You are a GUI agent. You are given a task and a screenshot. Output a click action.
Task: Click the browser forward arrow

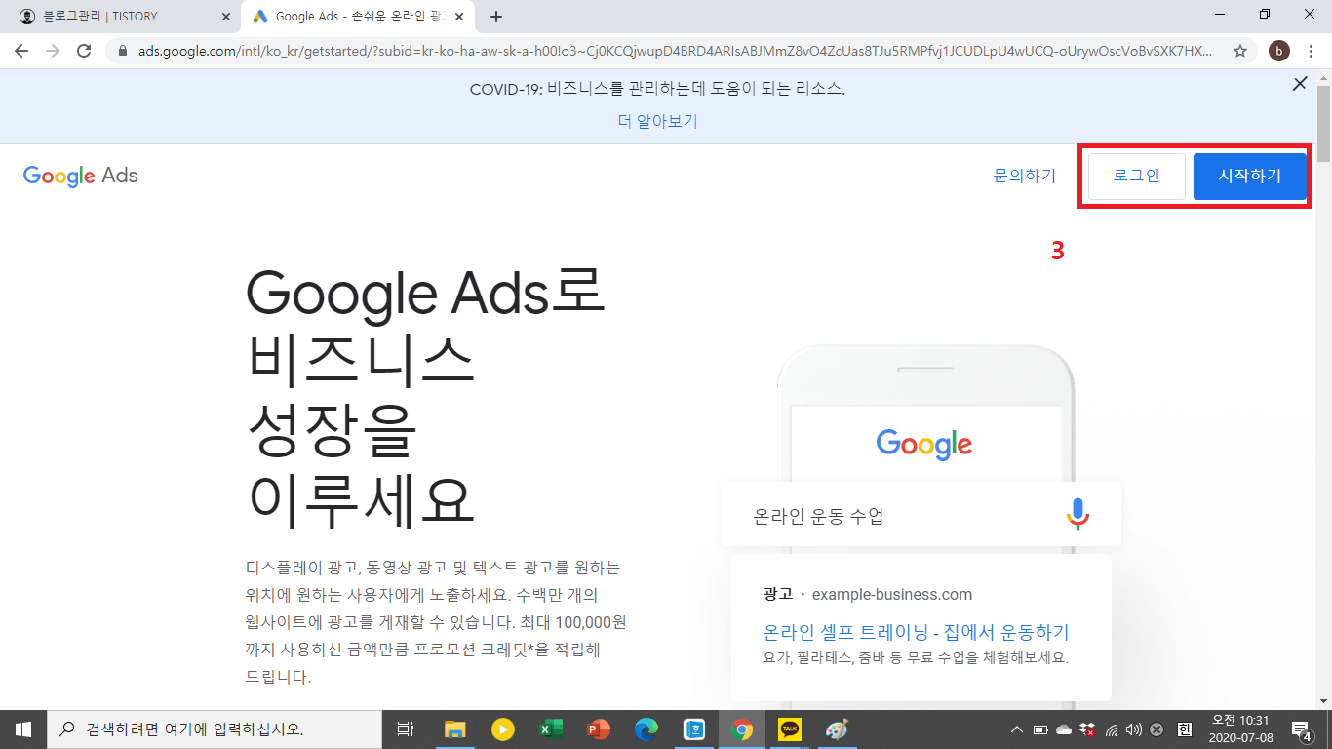pyautogui.click(x=53, y=51)
